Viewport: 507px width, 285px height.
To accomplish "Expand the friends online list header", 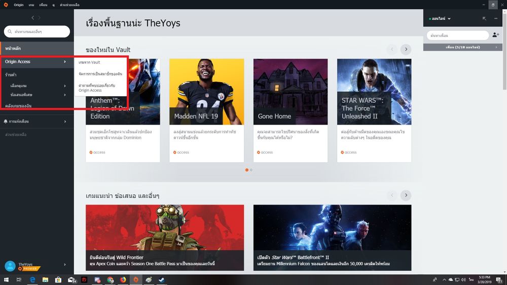I will coord(463,47).
